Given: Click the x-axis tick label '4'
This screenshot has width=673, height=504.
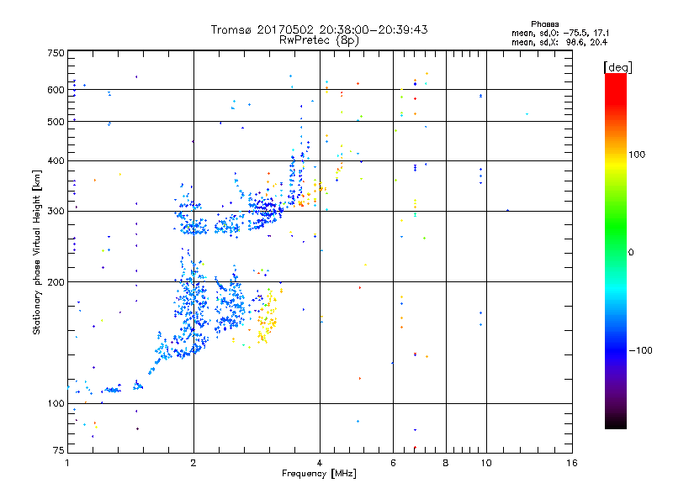Looking at the screenshot, I should pyautogui.click(x=320, y=463).
